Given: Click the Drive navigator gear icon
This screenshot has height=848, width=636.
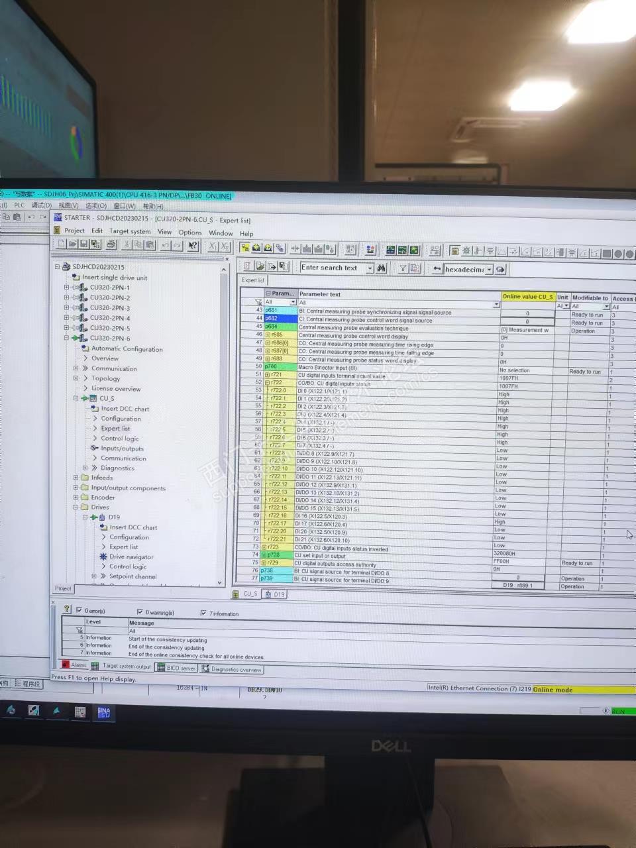Looking at the screenshot, I should (103, 556).
